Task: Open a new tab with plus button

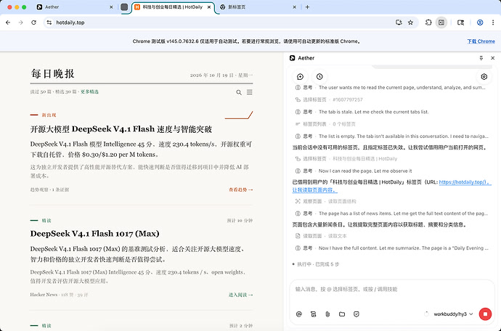Action: [x=307, y=7]
